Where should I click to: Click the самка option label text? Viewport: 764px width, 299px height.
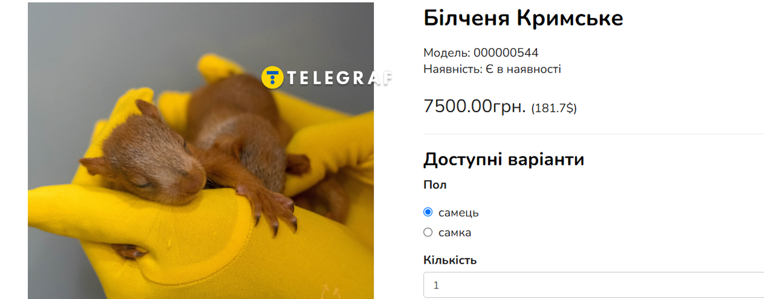455,232
